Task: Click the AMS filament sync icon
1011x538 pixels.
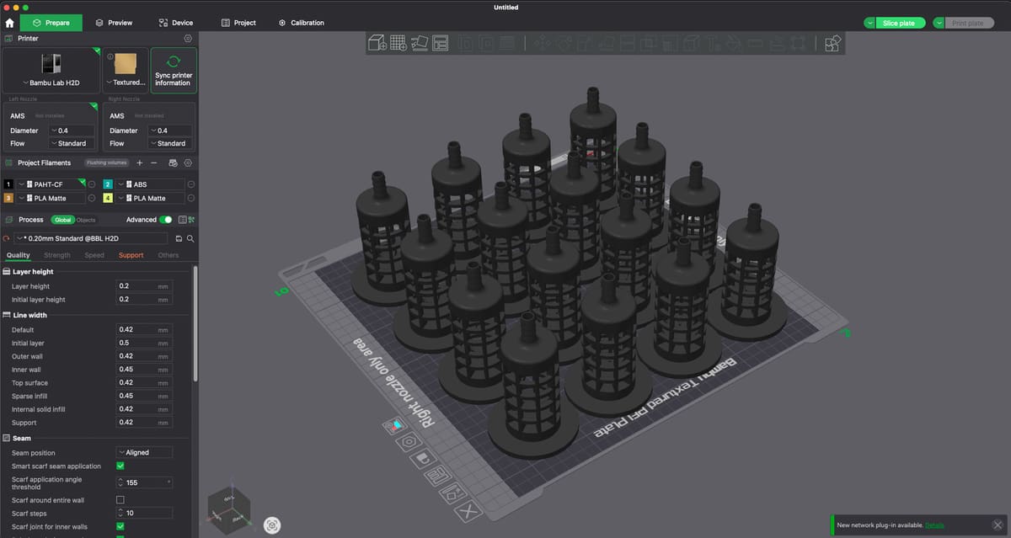Action: [x=173, y=162]
